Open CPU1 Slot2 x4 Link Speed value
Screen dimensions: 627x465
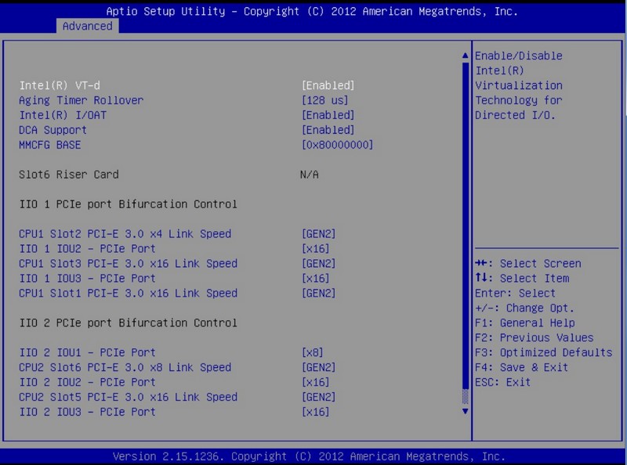pos(319,234)
